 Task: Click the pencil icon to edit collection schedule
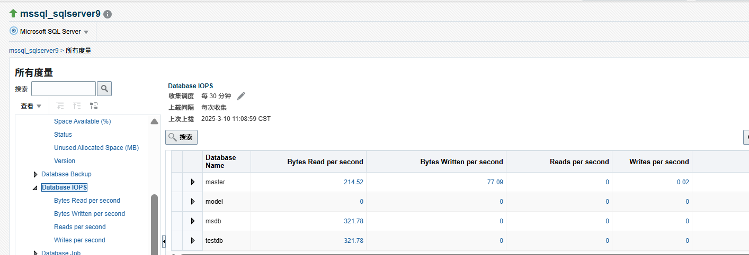(241, 96)
